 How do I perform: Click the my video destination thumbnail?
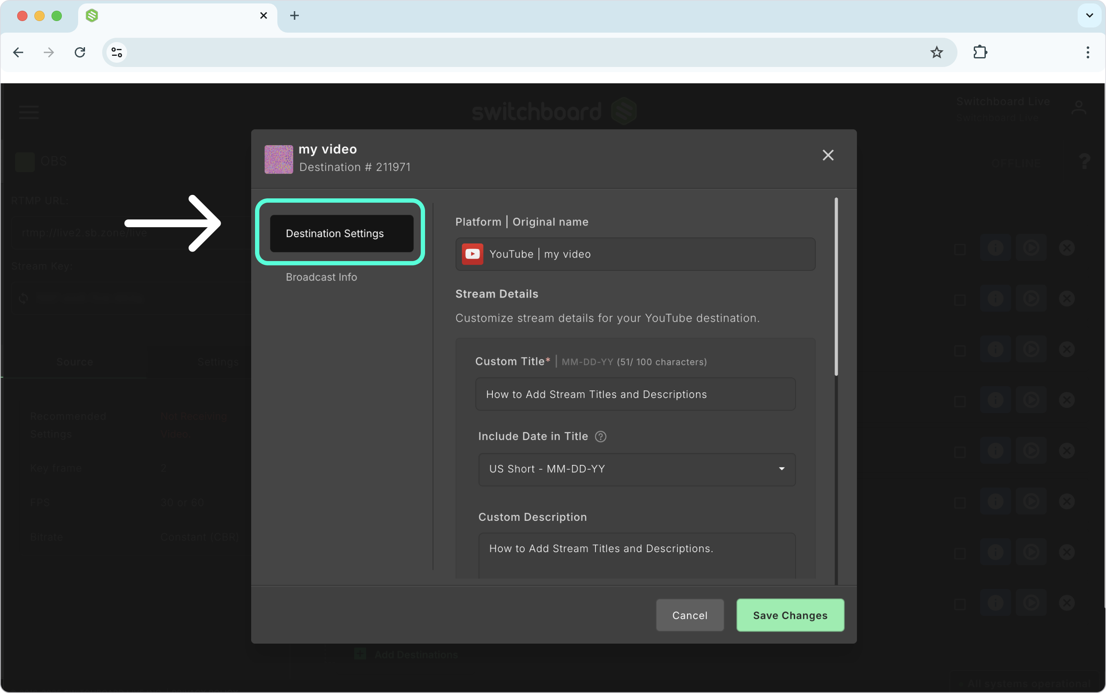[279, 159]
